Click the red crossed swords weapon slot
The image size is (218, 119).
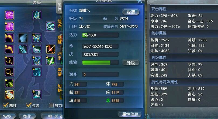(51, 49)
